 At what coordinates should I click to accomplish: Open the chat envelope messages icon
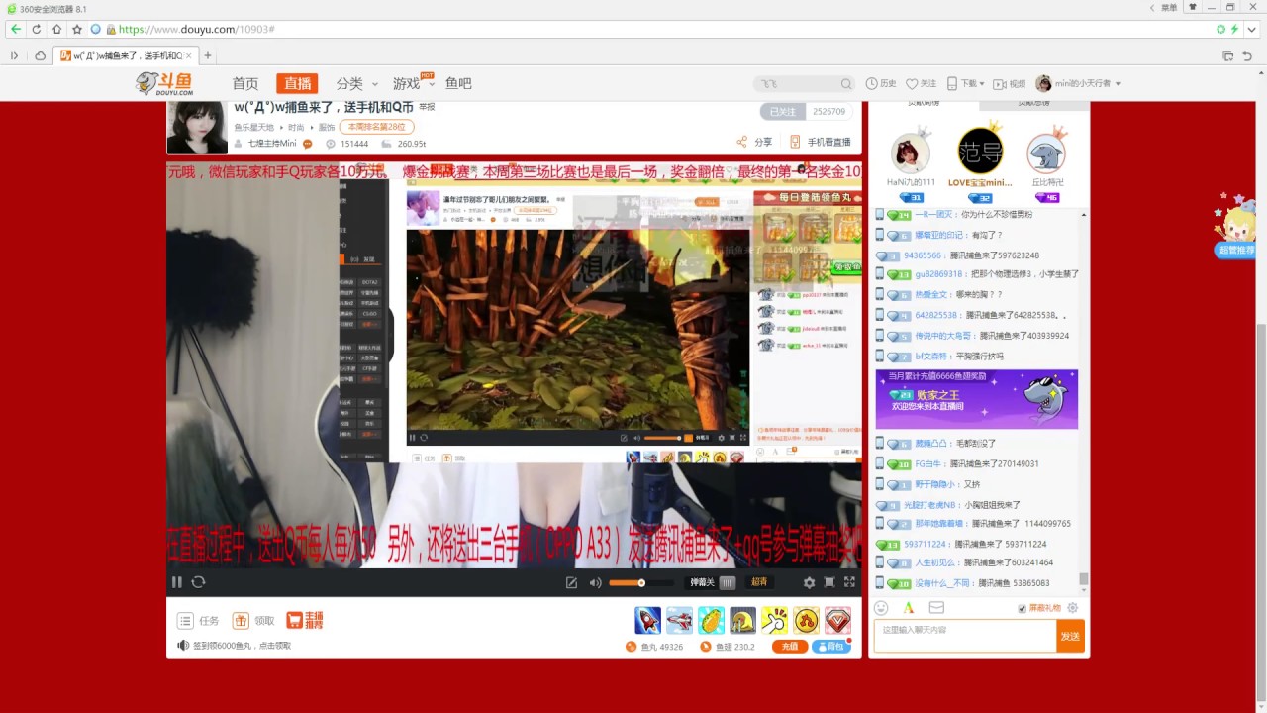click(x=936, y=608)
